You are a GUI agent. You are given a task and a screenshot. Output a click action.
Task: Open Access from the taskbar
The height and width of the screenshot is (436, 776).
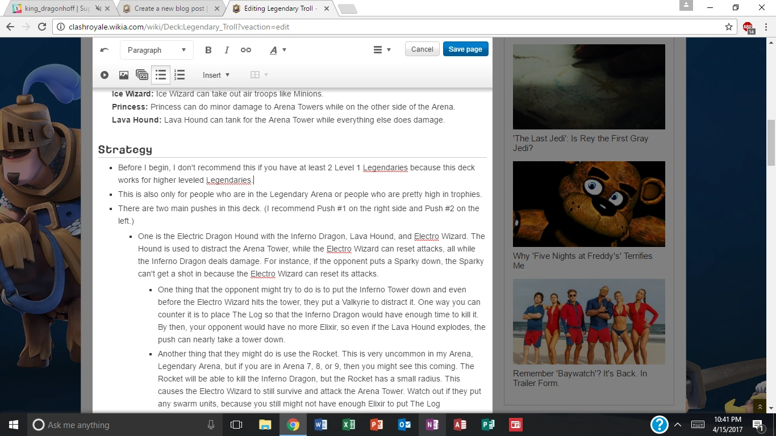click(x=460, y=425)
